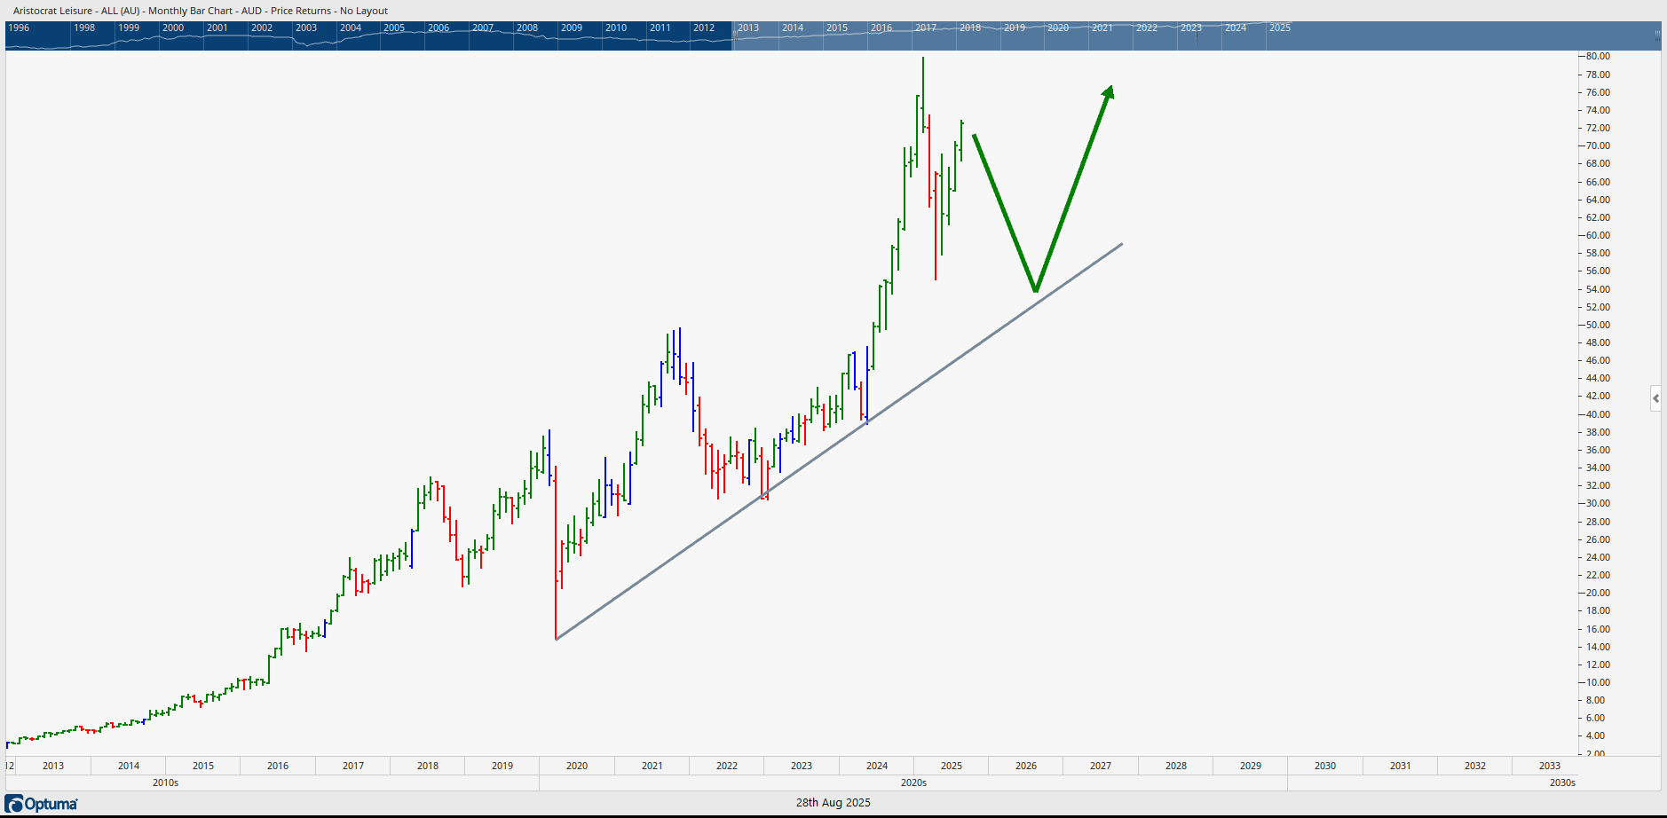The image size is (1667, 818).
Task: Select the 2033 label on the date axis
Action: pyautogui.click(x=1550, y=766)
